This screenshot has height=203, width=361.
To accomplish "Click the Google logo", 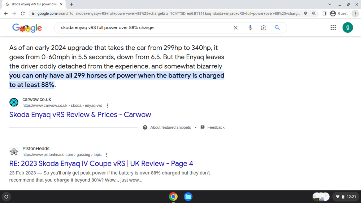I will pos(27,28).
